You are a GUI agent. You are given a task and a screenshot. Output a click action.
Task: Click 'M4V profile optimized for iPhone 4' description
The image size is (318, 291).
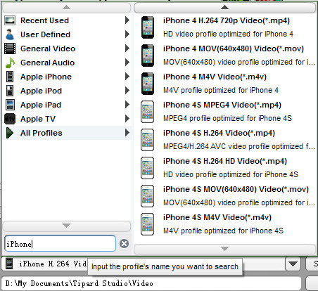click(221, 90)
